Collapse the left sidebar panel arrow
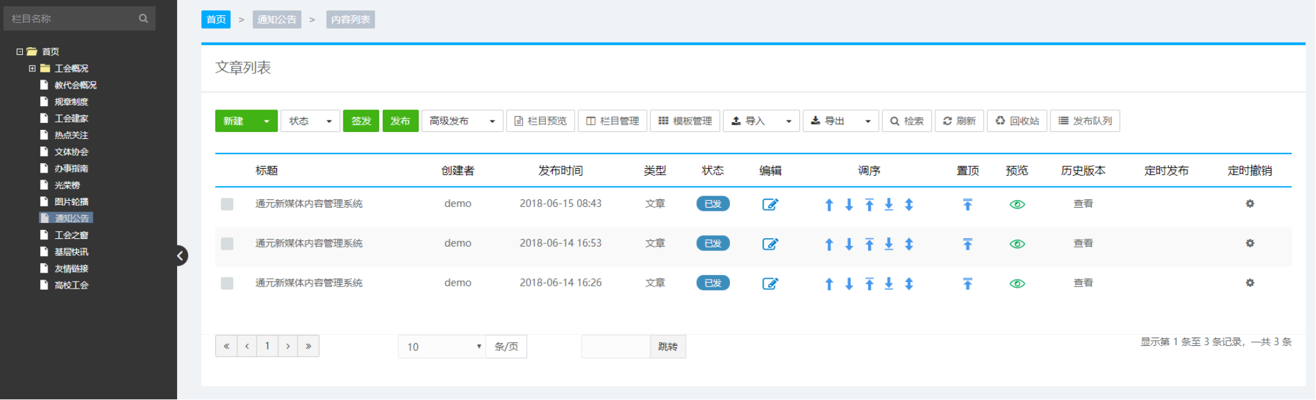 (x=181, y=255)
